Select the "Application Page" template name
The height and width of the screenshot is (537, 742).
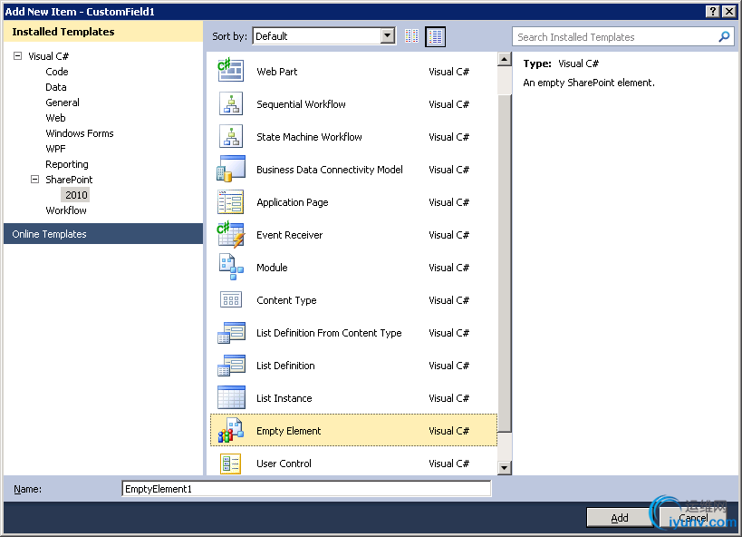(x=293, y=202)
